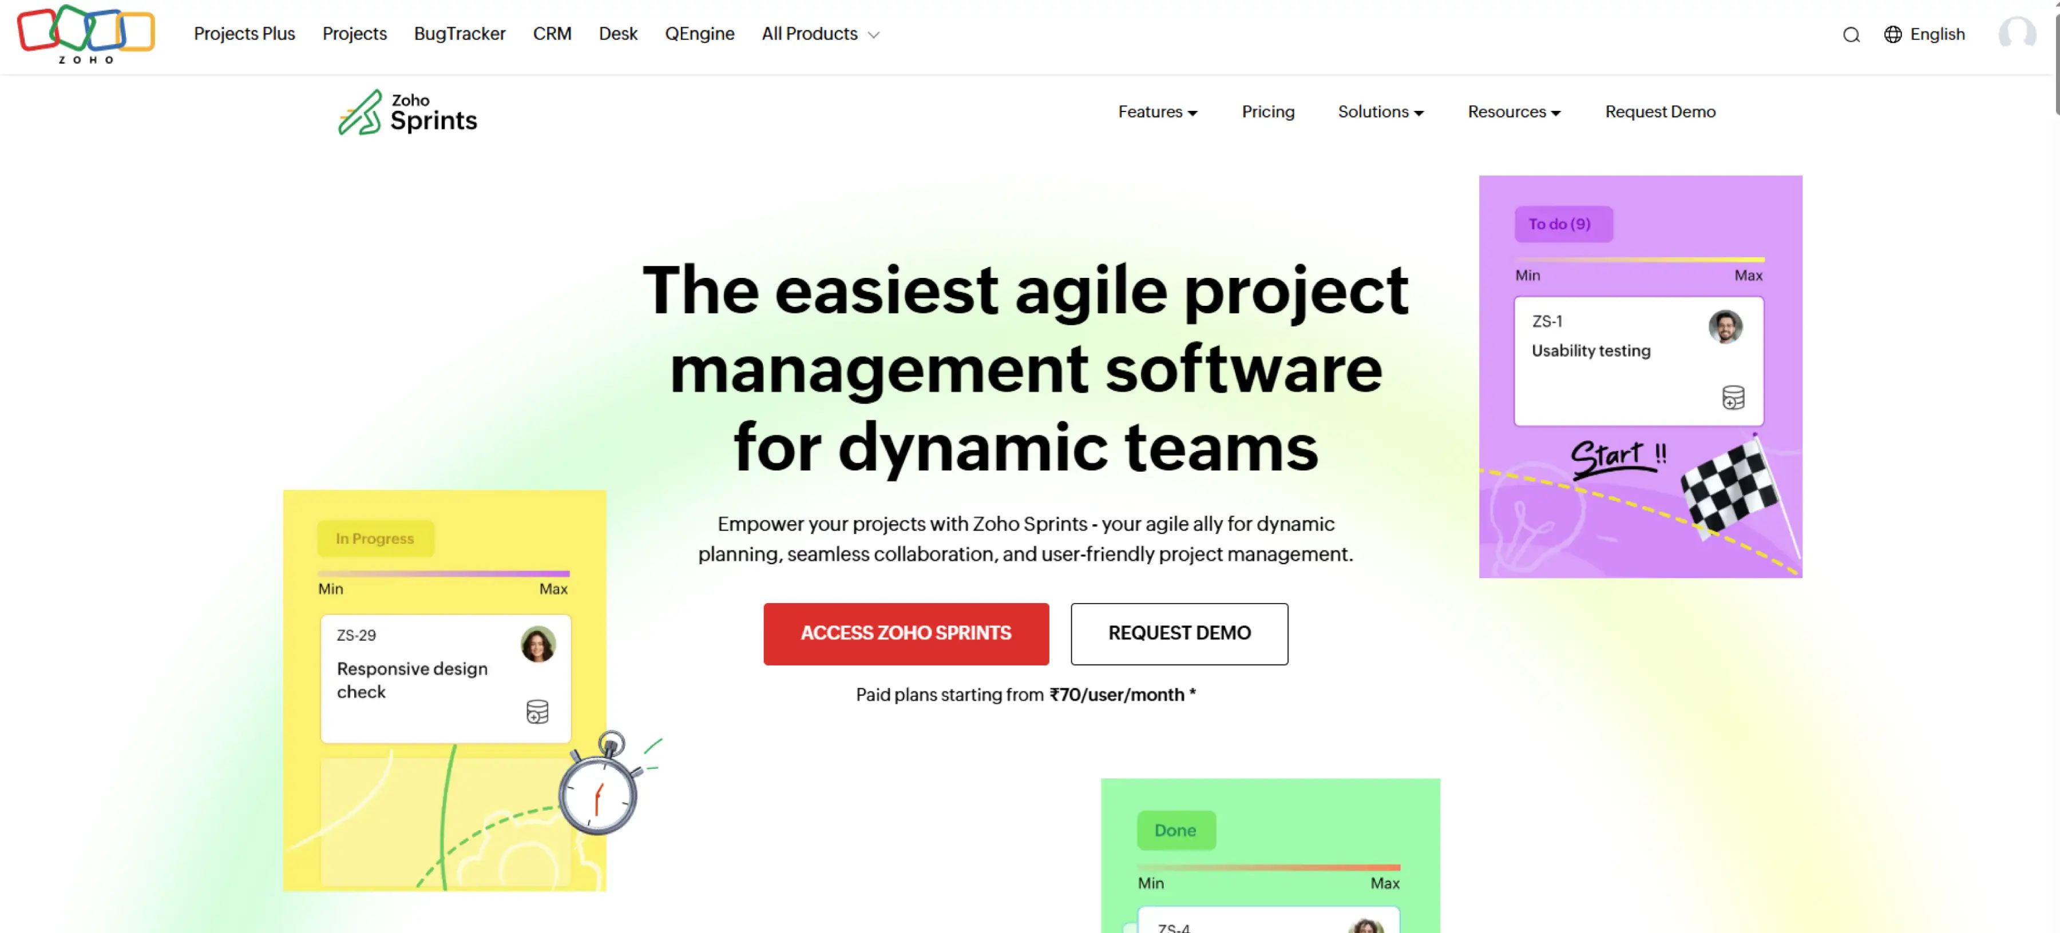Image resolution: width=2060 pixels, height=933 pixels.
Task: Open the search icon in the header
Action: [1851, 34]
